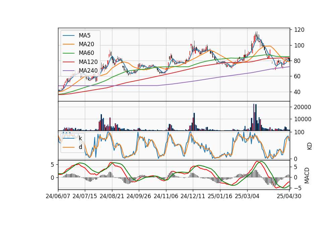Click the k legend label in KD panel

pyautogui.click(x=80, y=138)
